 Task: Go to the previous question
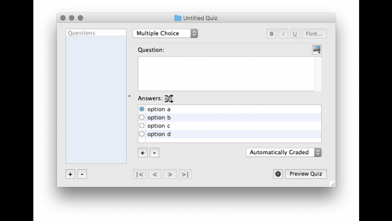[155, 174]
